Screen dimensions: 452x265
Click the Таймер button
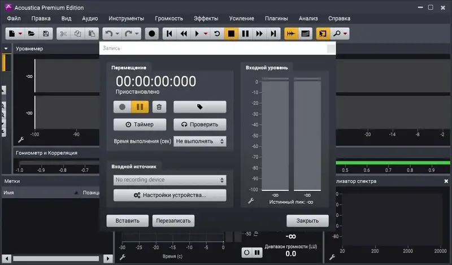[x=140, y=124]
